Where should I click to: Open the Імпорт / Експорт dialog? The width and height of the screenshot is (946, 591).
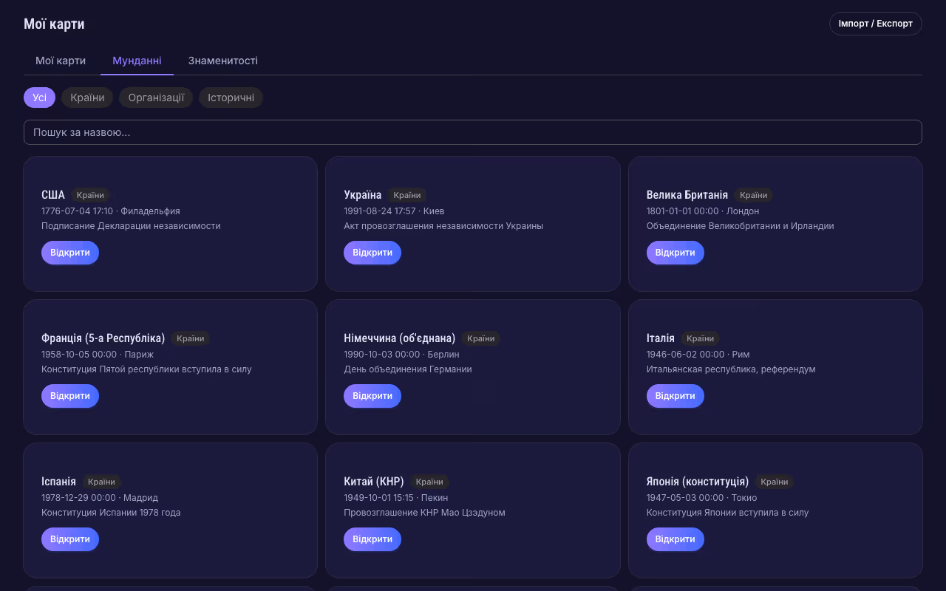coord(875,24)
